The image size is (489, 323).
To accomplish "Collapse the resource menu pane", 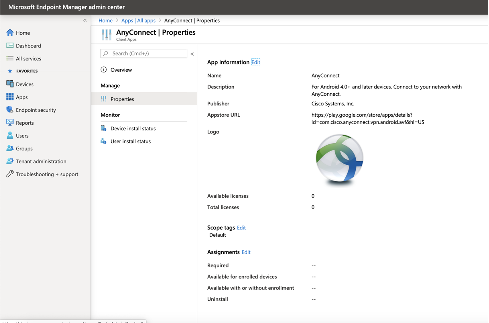I will click(192, 54).
